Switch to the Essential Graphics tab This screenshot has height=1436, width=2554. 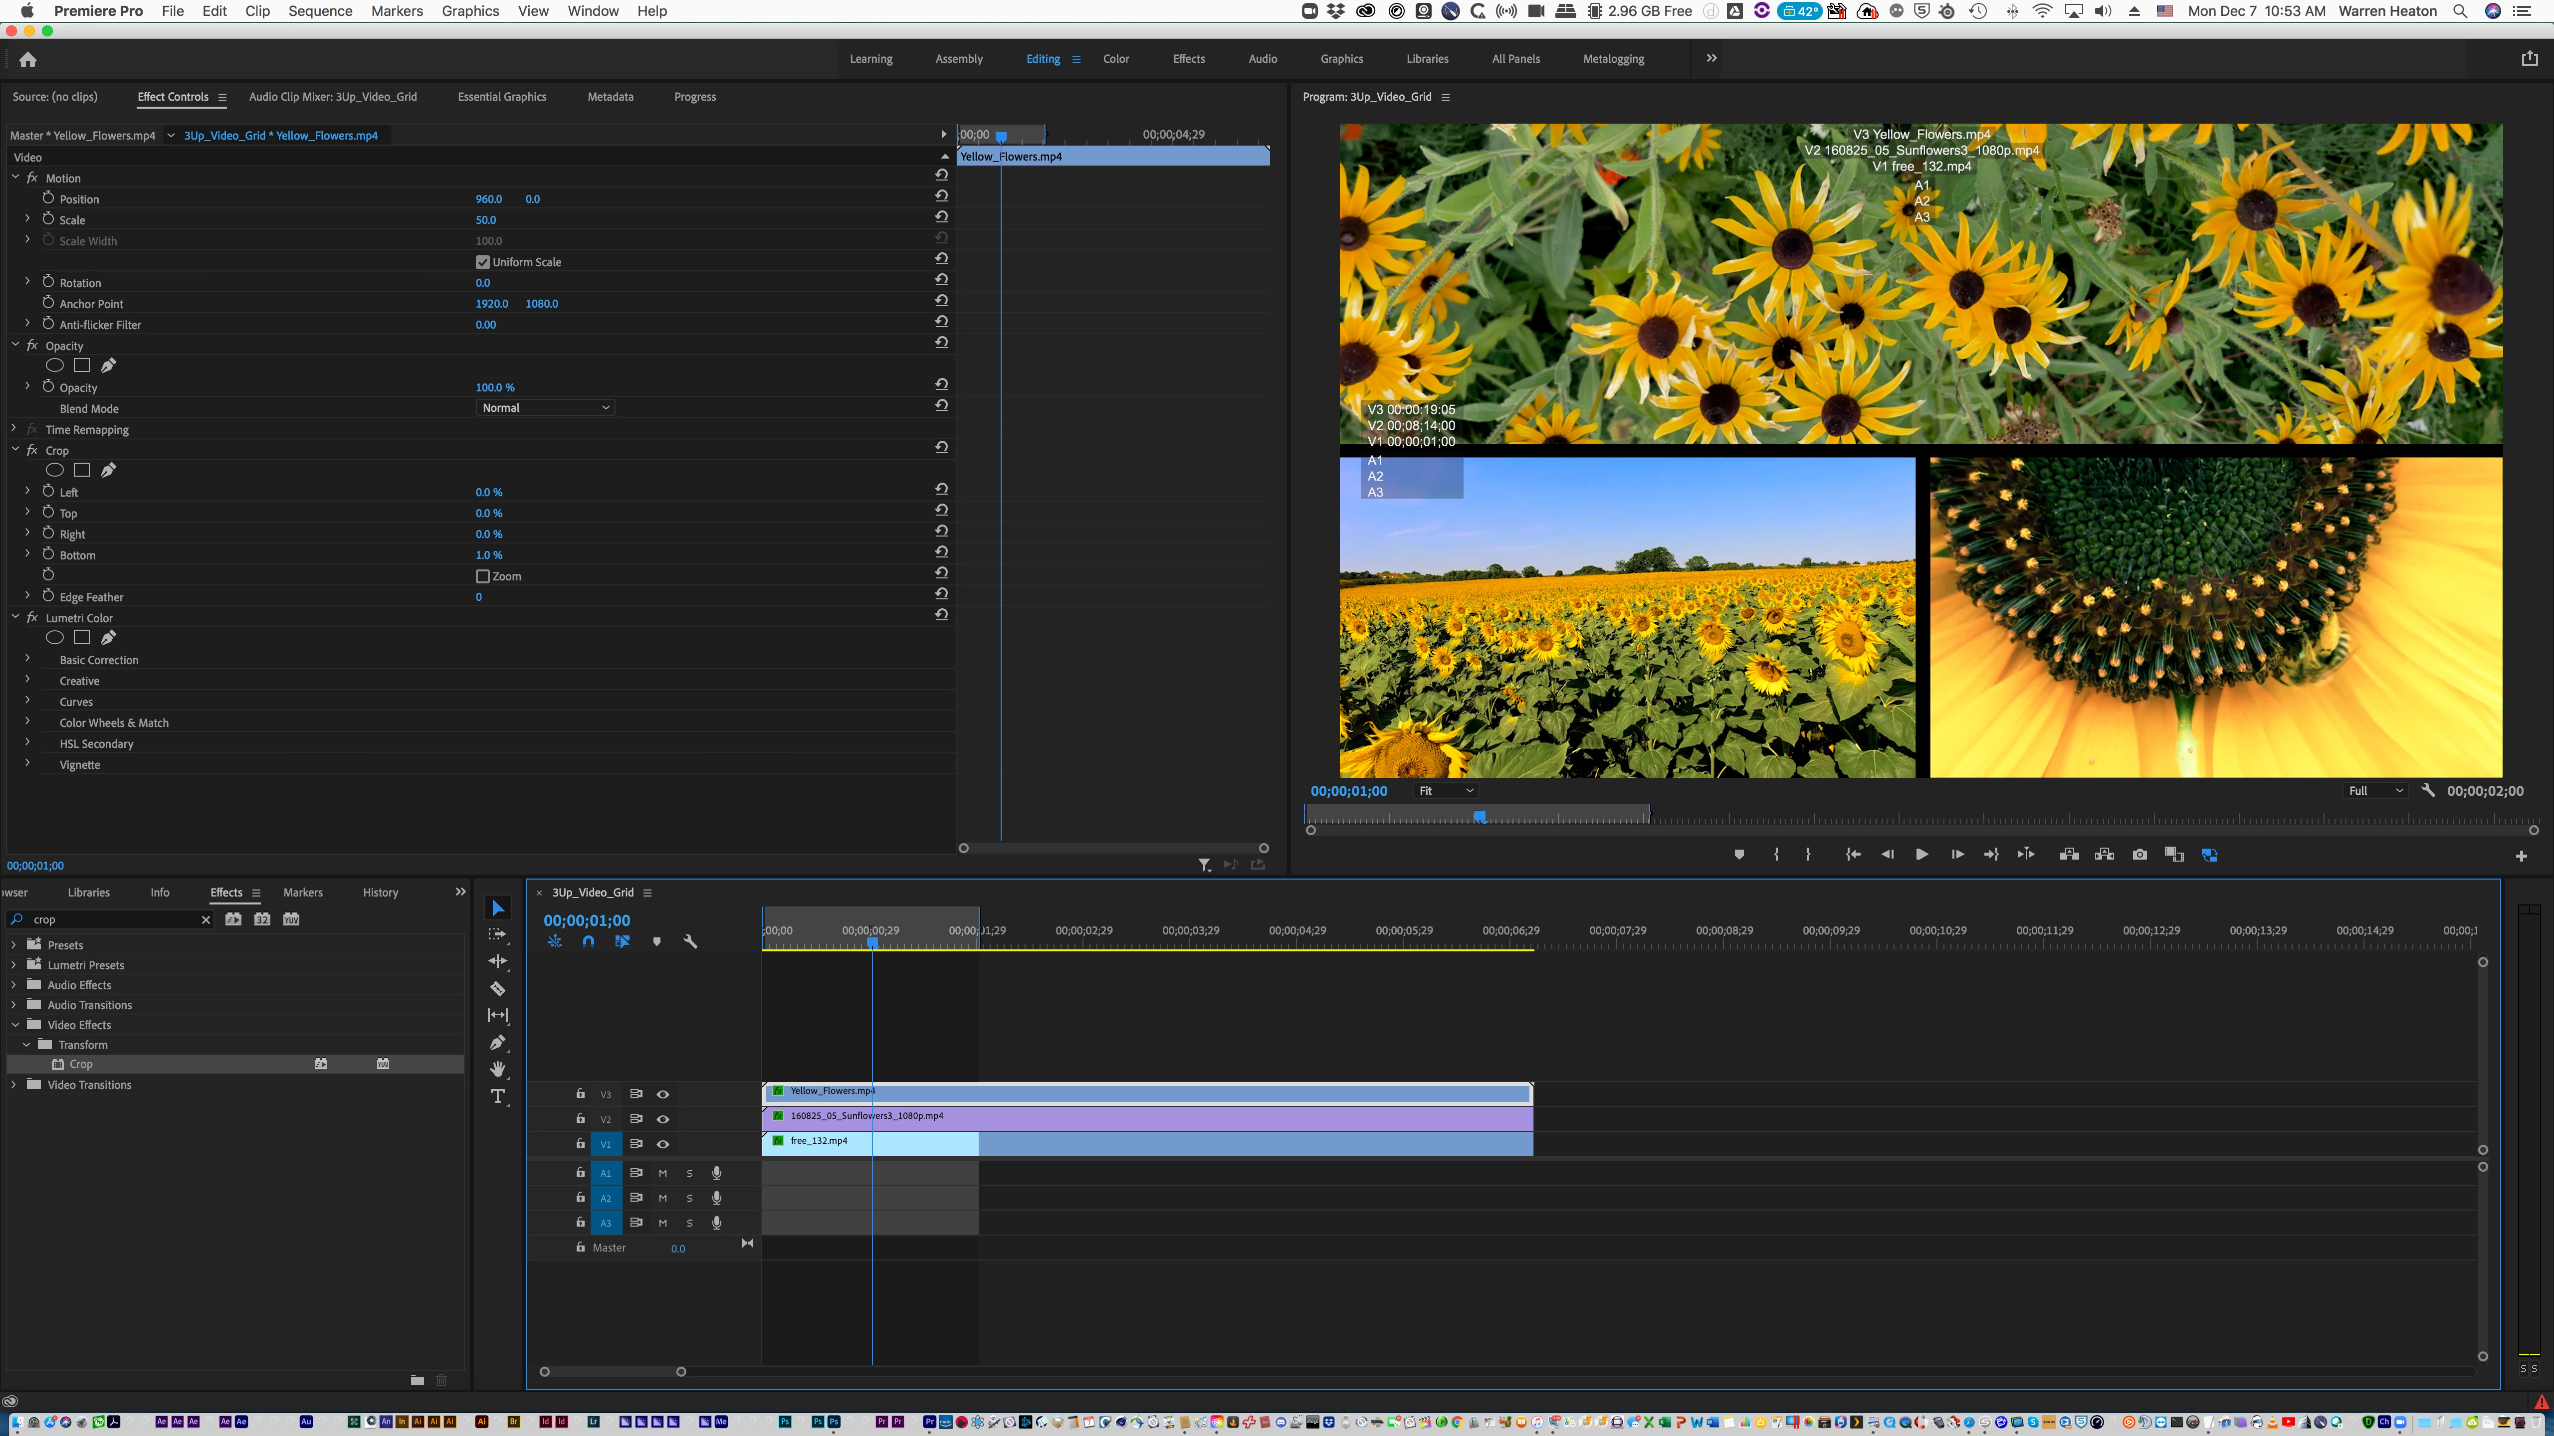pos(502,96)
